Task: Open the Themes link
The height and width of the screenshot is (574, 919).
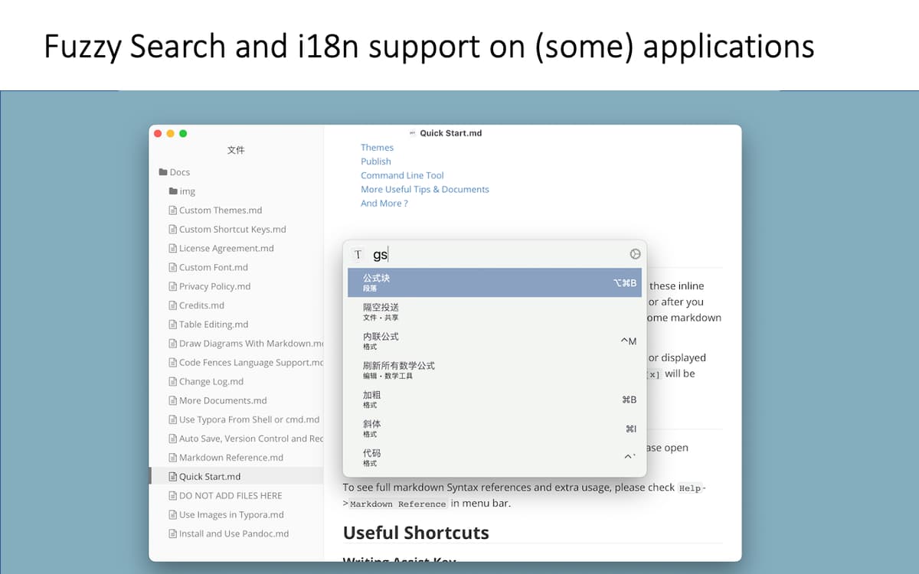Action: point(377,147)
